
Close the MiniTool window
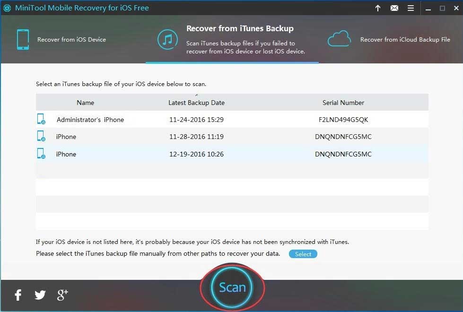pyautogui.click(x=456, y=8)
